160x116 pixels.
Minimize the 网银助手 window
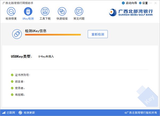point(151,3)
